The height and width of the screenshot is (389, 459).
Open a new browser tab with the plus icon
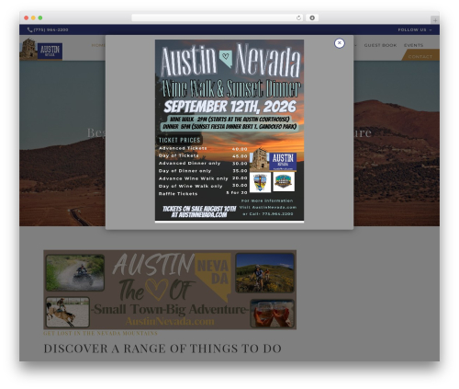click(435, 20)
